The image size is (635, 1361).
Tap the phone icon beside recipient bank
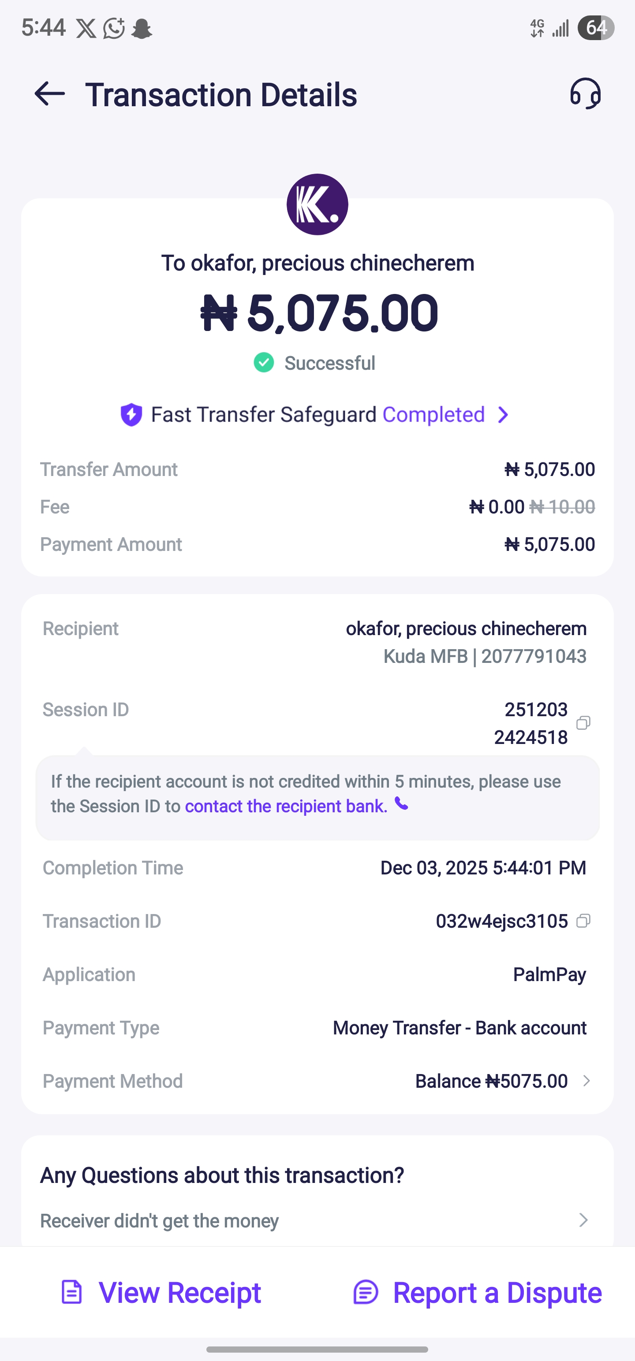[x=402, y=804]
